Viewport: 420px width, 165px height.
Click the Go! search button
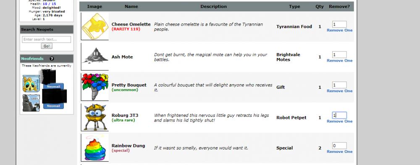click(47, 46)
